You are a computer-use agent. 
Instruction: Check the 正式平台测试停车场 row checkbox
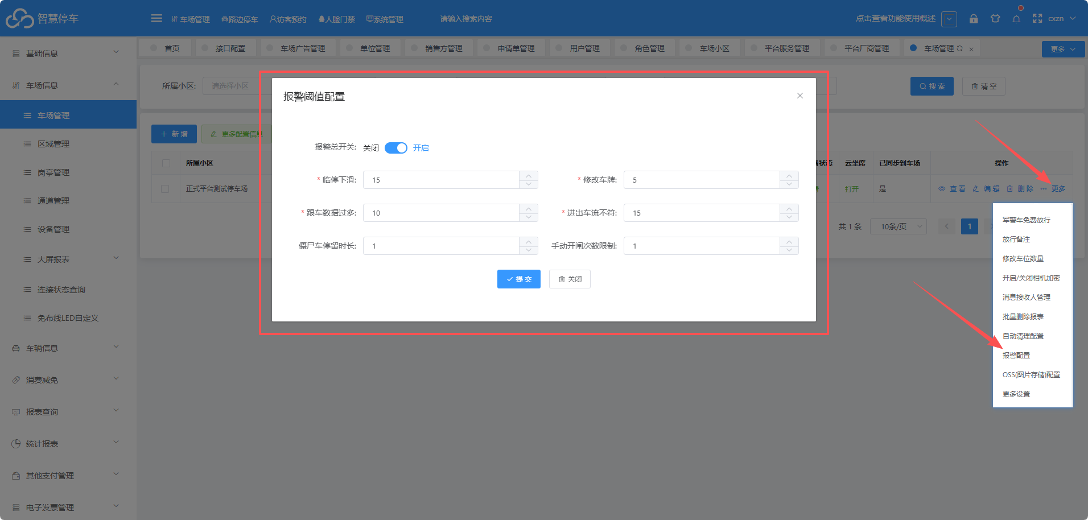[x=165, y=189]
